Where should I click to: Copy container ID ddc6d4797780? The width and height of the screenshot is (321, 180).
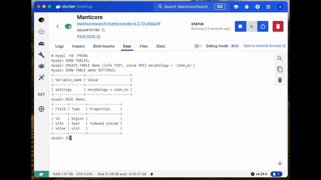[103, 30]
